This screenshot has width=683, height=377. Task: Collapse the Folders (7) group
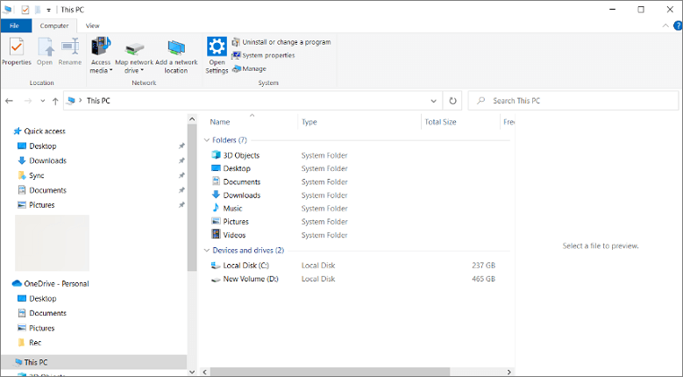point(207,140)
